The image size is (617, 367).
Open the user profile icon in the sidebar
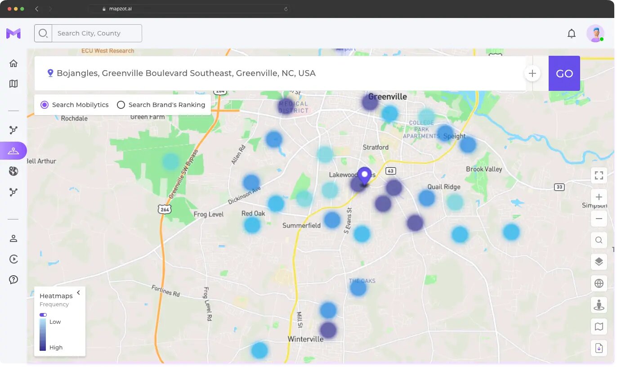(13, 238)
